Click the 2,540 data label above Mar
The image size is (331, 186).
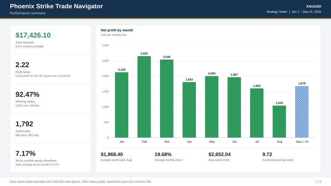click(167, 57)
